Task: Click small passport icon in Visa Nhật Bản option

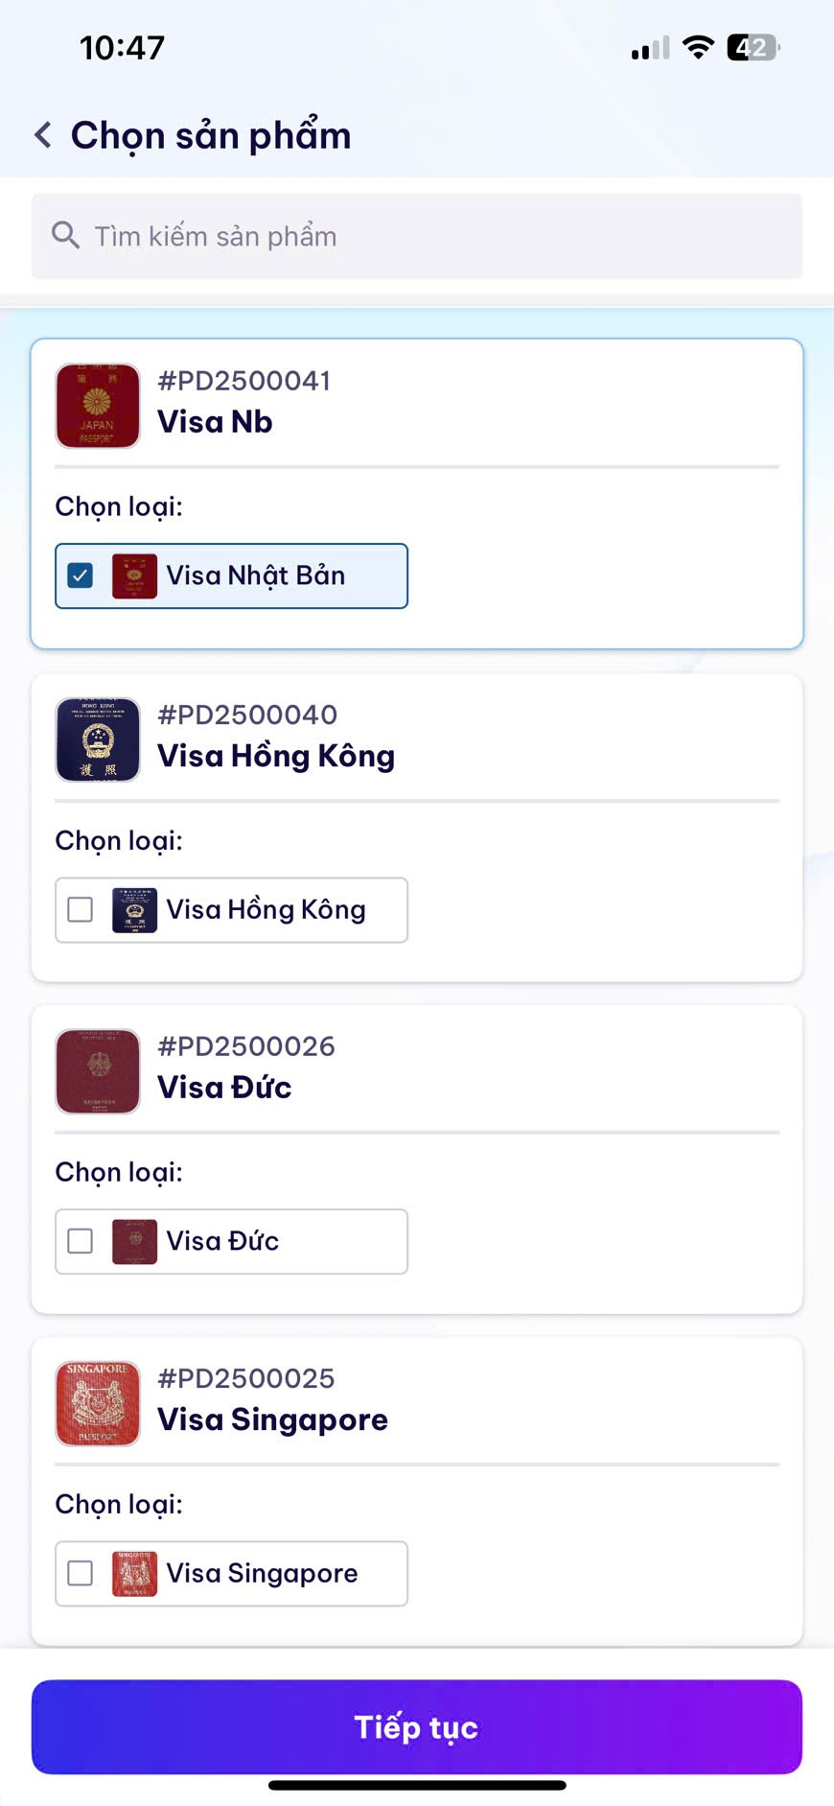Action: click(134, 575)
